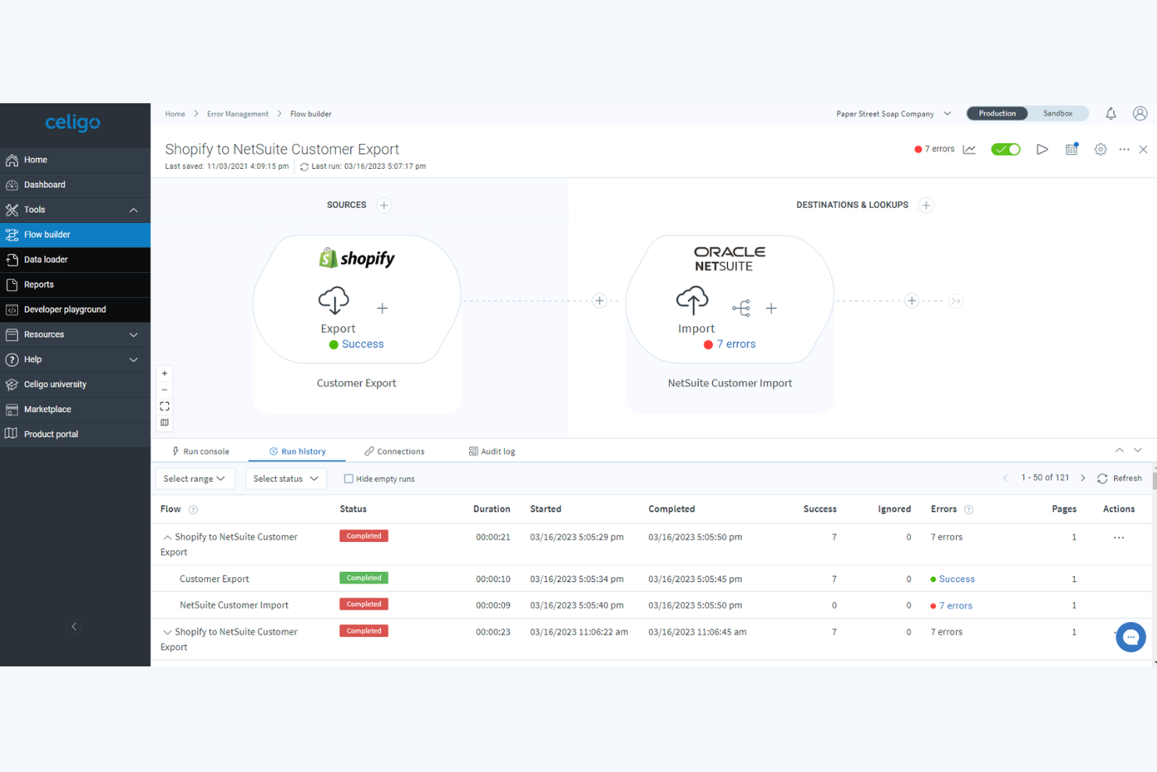Open Data loader in sidebar
This screenshot has height=772, width=1157.
pos(75,260)
